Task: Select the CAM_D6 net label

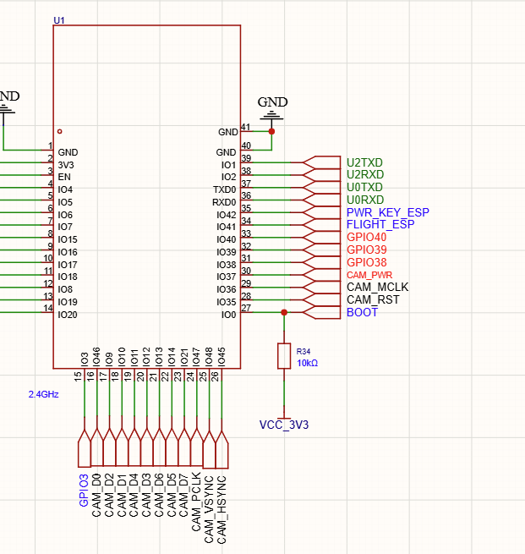Action: (159, 496)
